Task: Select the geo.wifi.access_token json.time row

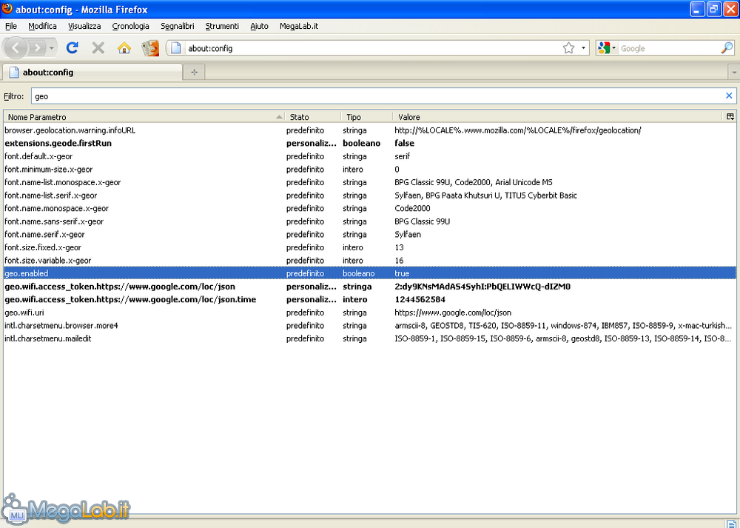Action: (x=370, y=299)
